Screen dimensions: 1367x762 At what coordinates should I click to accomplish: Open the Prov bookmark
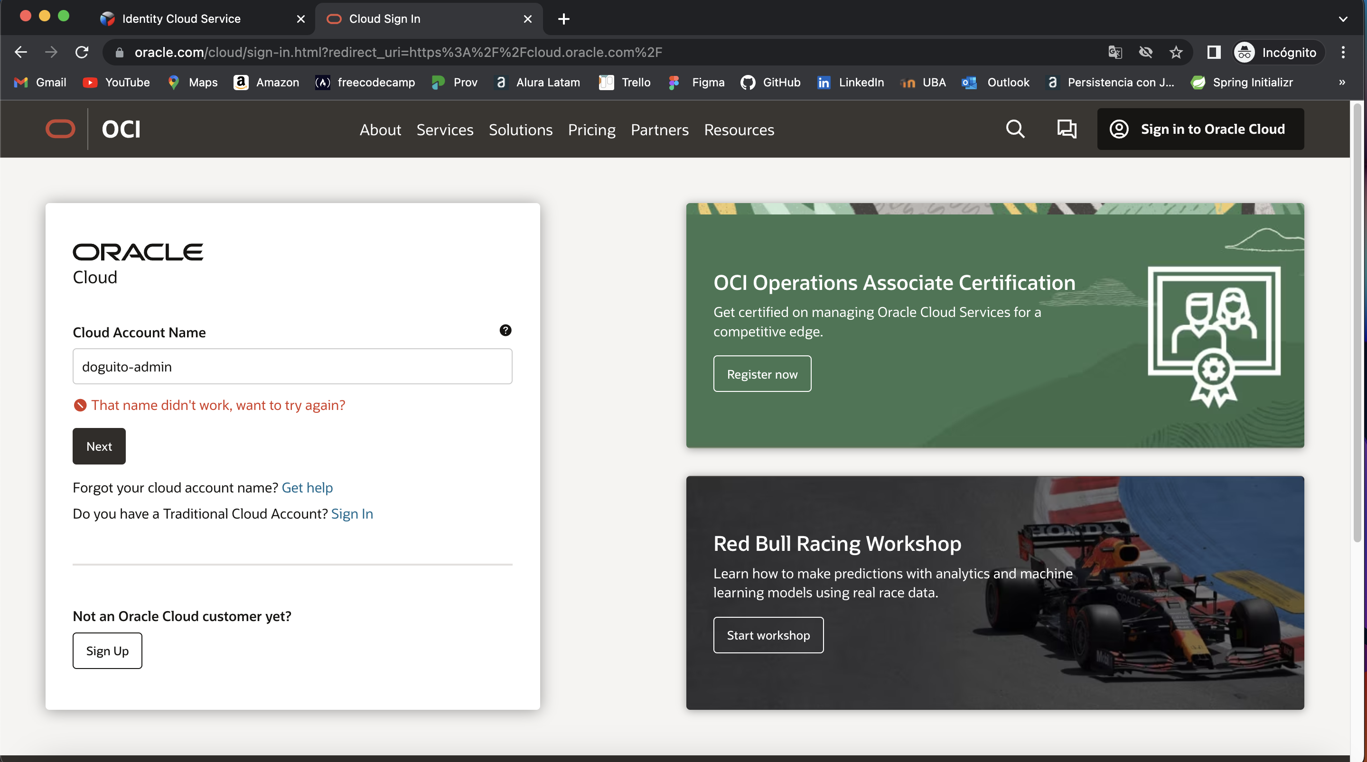click(x=455, y=82)
